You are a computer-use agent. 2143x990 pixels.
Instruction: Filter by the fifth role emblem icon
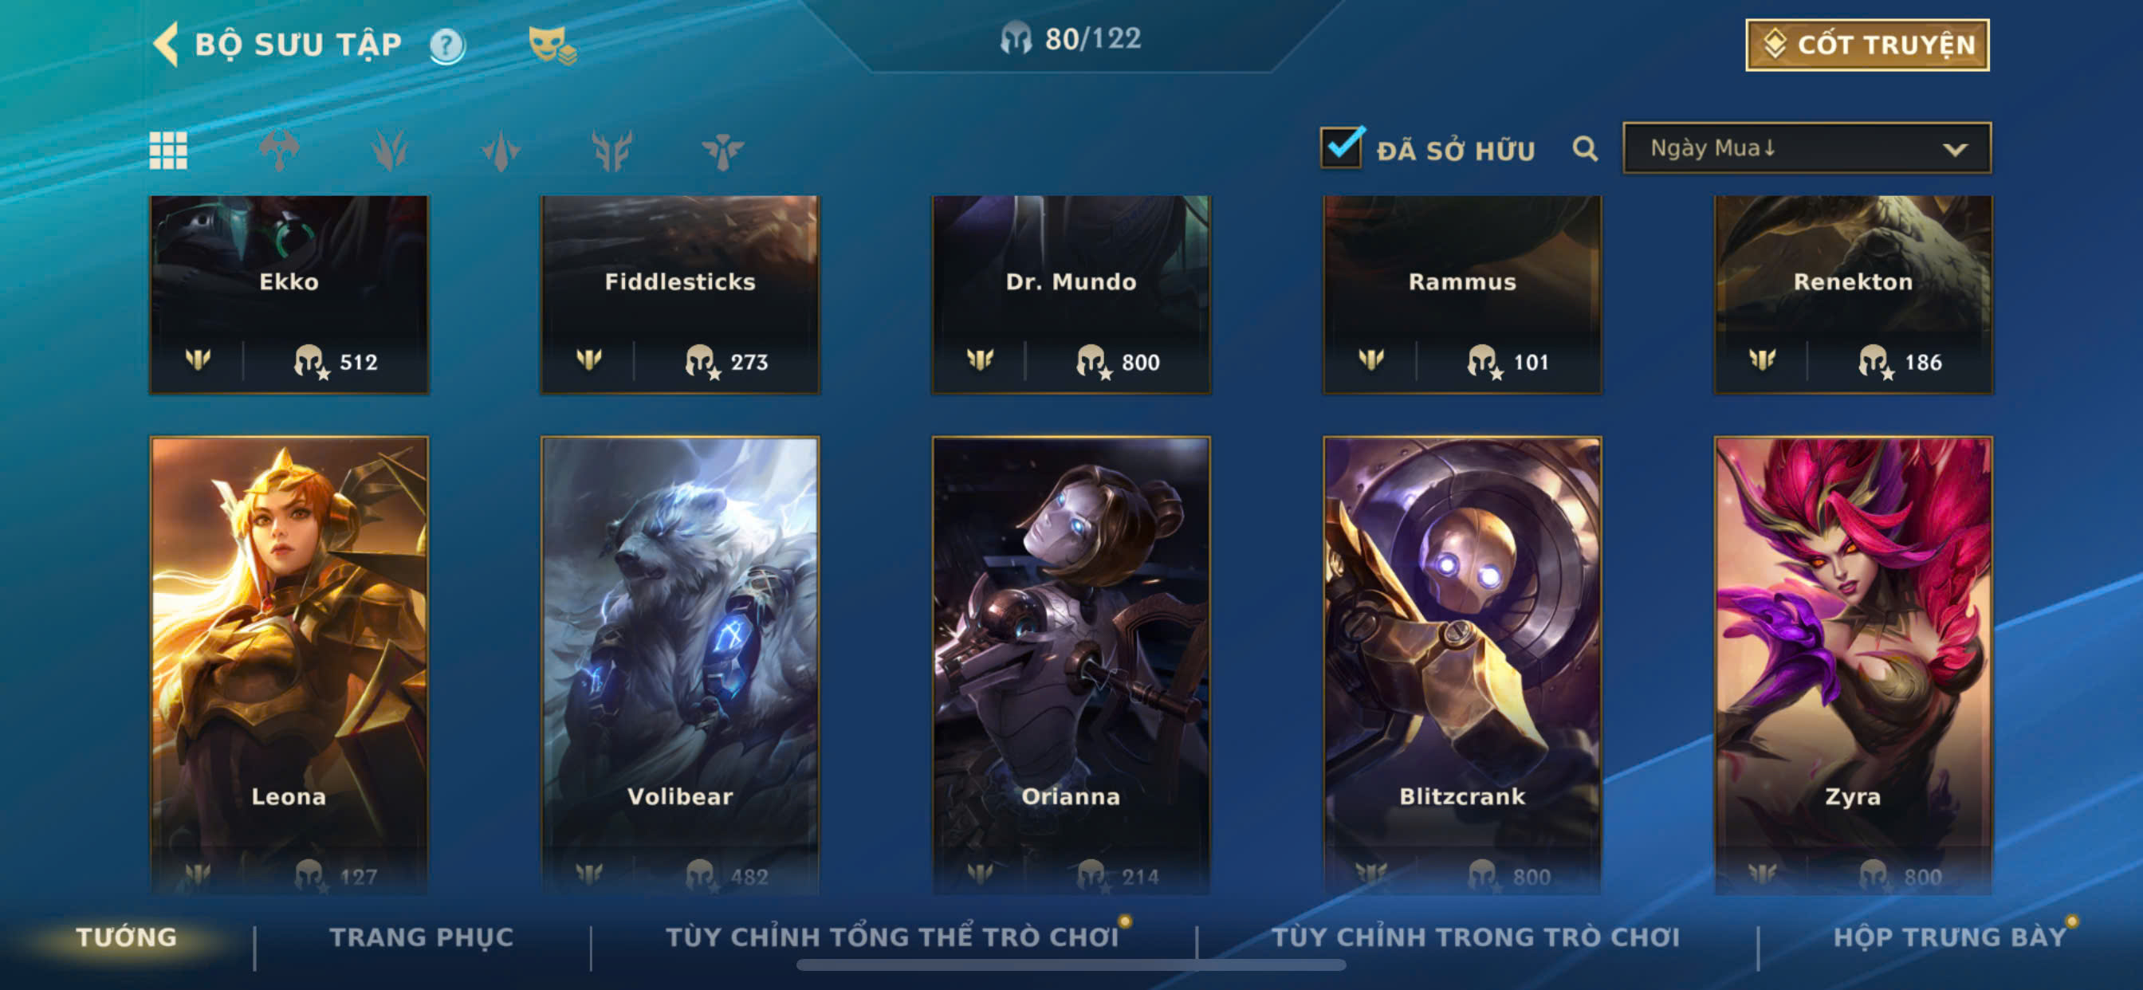pyautogui.click(x=722, y=151)
